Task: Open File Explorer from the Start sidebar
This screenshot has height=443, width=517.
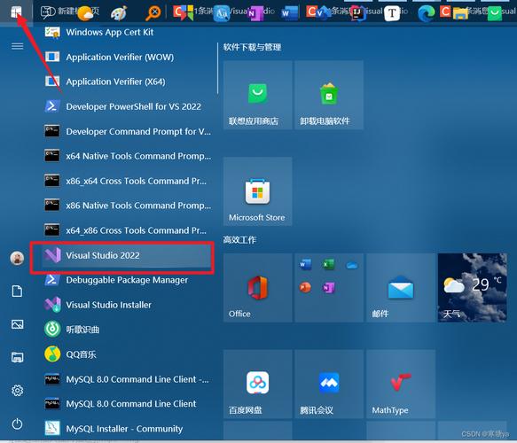Action: point(17,357)
